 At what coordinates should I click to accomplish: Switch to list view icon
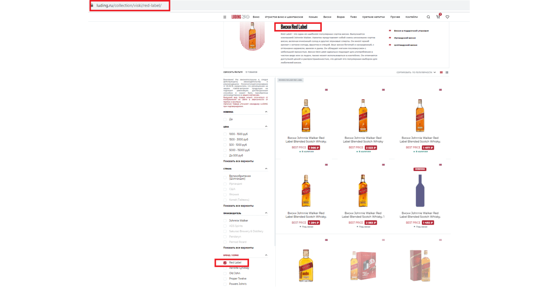click(x=447, y=72)
